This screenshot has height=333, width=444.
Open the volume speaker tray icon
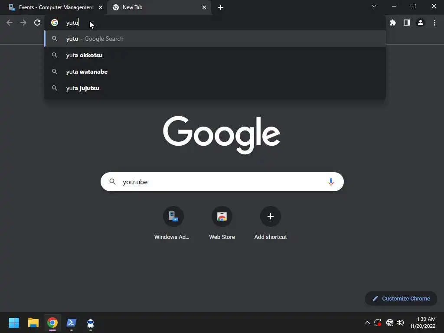click(400, 323)
